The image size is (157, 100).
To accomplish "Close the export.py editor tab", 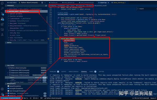I will tap(108, 3).
